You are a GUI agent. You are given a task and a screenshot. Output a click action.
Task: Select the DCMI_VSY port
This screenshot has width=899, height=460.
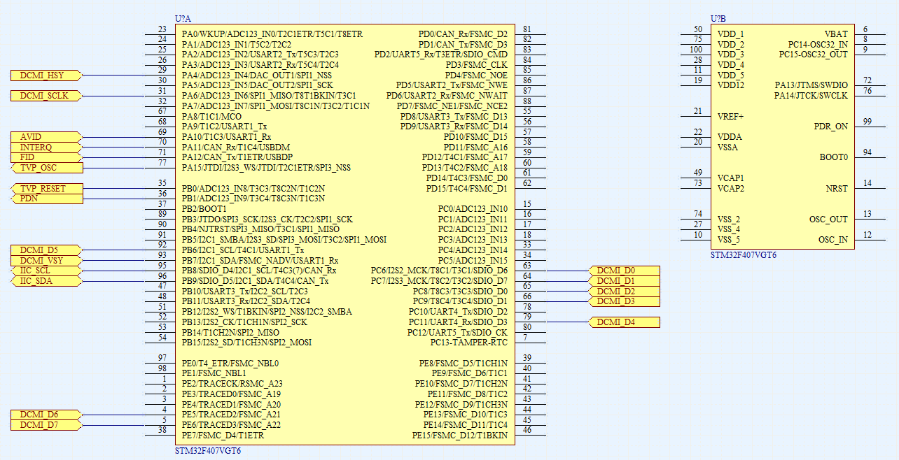(x=47, y=260)
